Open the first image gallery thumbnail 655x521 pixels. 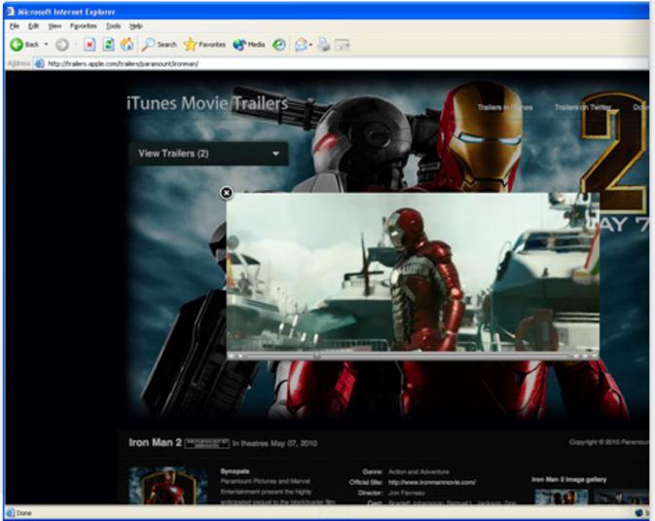[562, 498]
